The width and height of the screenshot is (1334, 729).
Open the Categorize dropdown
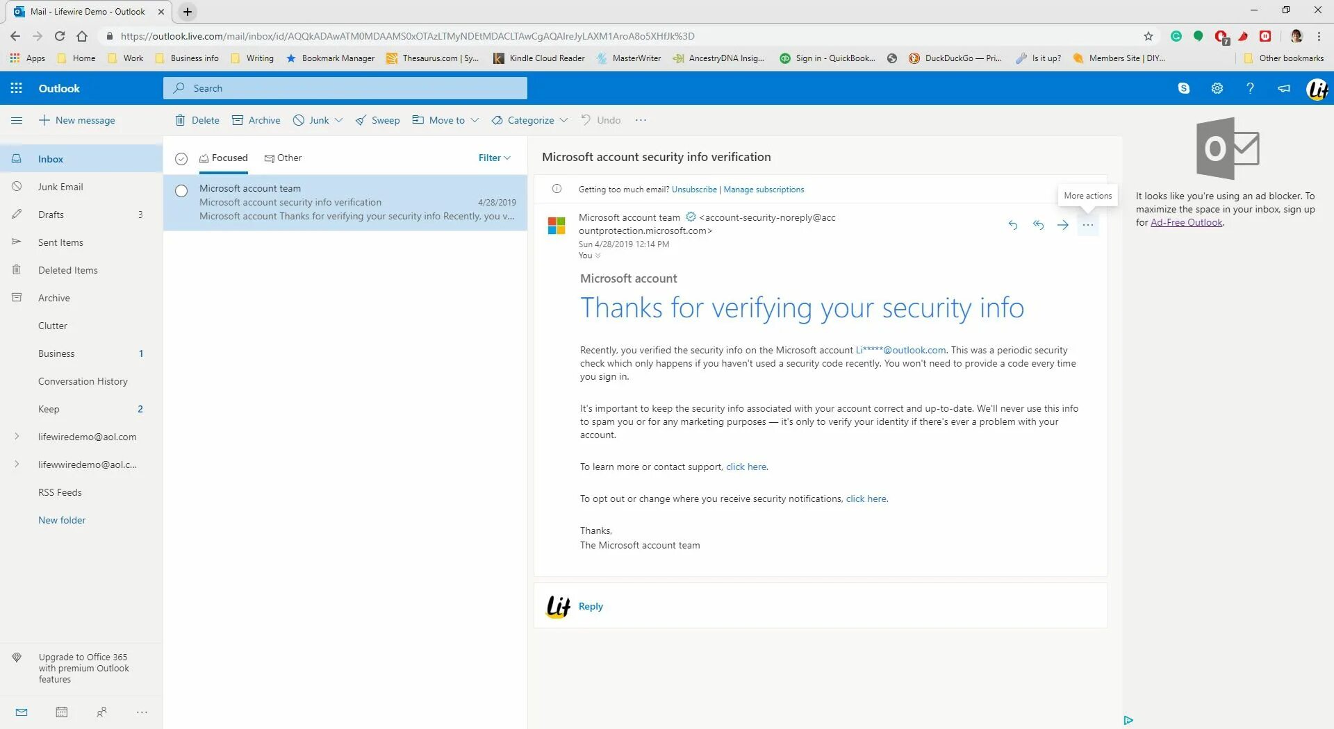pos(530,120)
